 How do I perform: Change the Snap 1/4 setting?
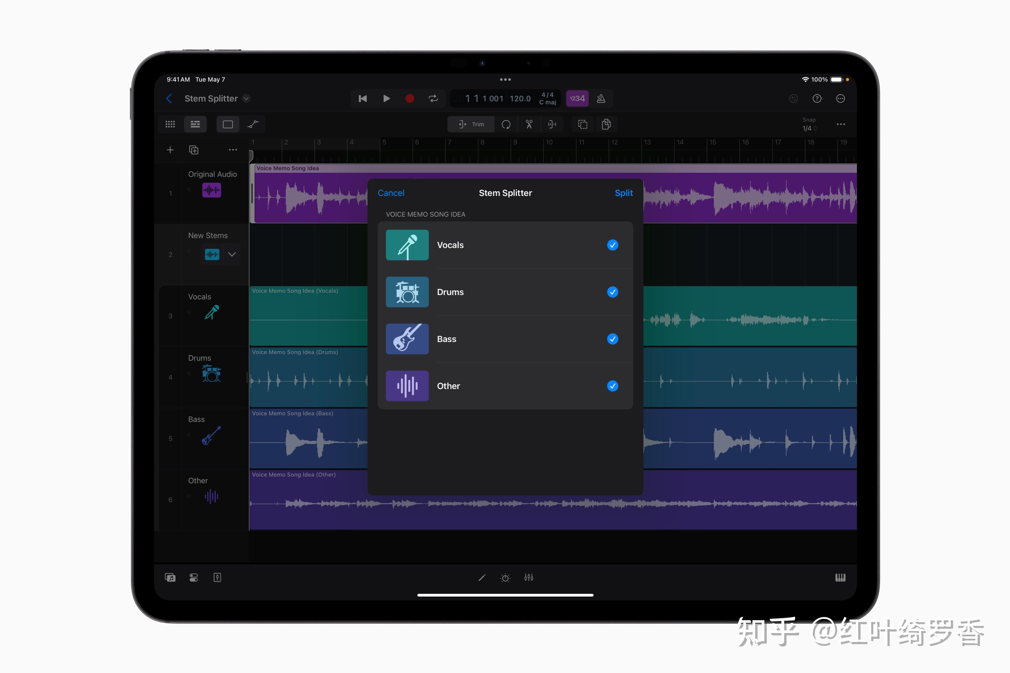809,124
